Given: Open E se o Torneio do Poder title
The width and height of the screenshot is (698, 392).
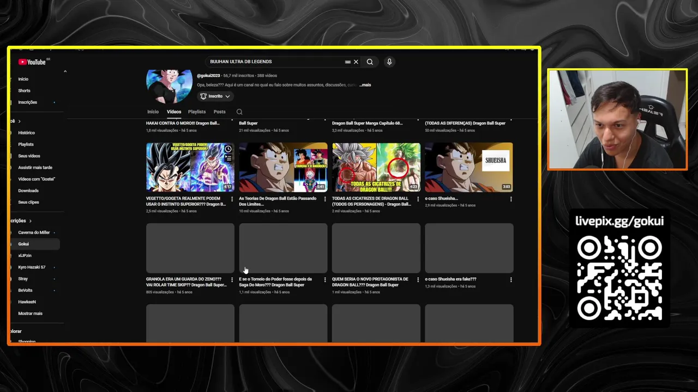Looking at the screenshot, I should click(x=275, y=282).
